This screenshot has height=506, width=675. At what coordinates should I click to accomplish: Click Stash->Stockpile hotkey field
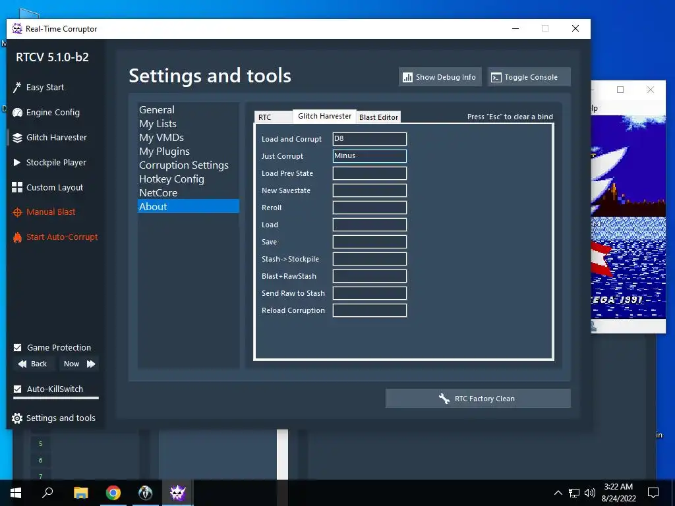point(369,259)
